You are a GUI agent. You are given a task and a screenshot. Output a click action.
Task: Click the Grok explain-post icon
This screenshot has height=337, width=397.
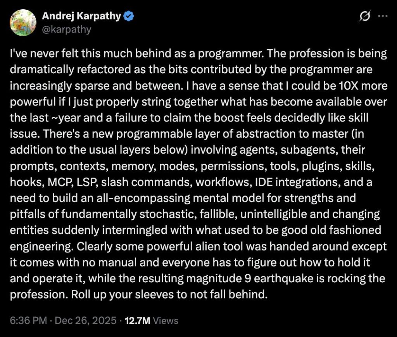pos(365,17)
